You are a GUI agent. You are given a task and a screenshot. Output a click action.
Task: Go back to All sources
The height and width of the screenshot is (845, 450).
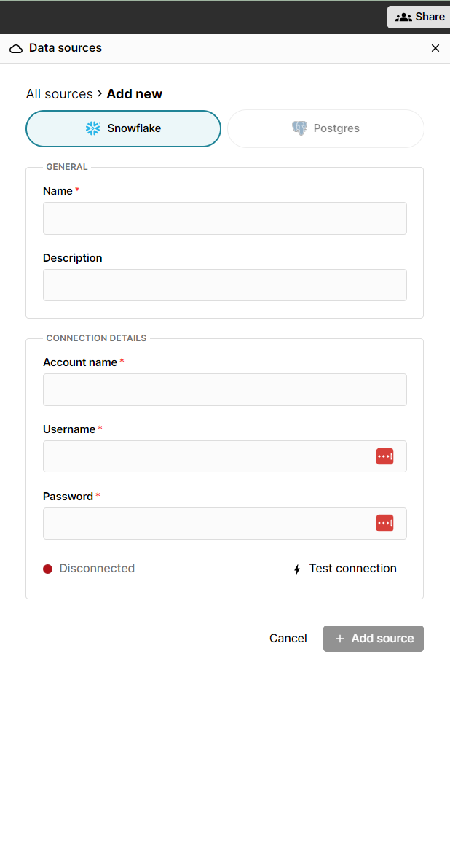(59, 94)
